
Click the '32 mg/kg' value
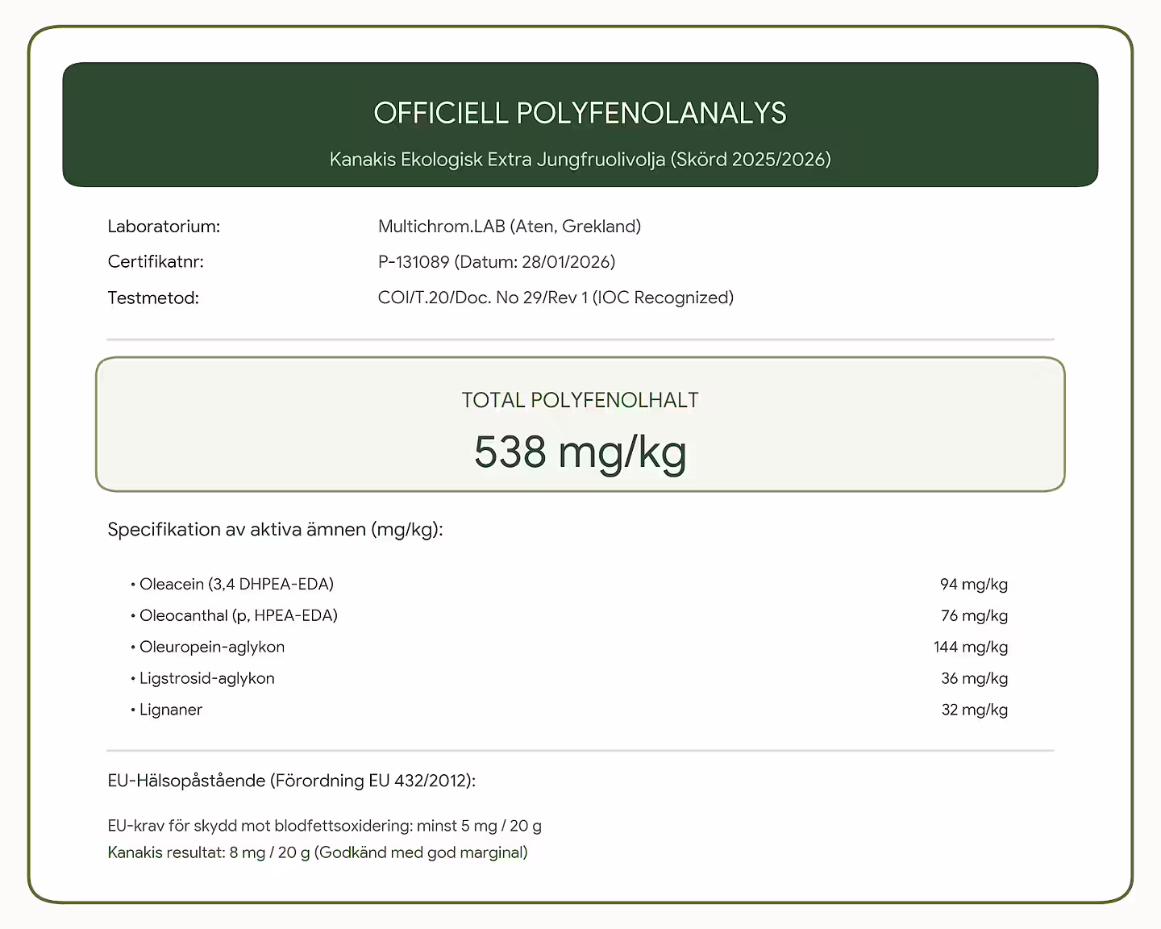[974, 710]
